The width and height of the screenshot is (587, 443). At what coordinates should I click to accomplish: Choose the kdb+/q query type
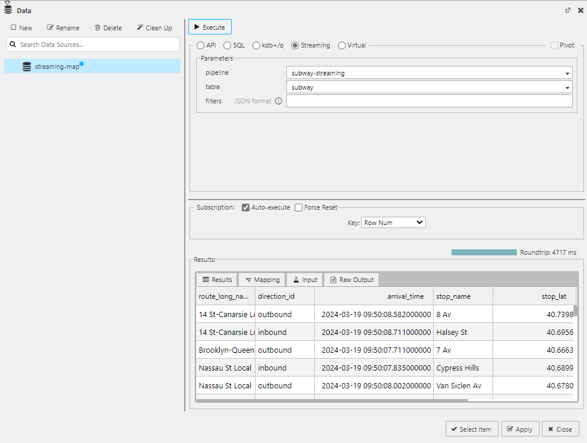(x=257, y=45)
